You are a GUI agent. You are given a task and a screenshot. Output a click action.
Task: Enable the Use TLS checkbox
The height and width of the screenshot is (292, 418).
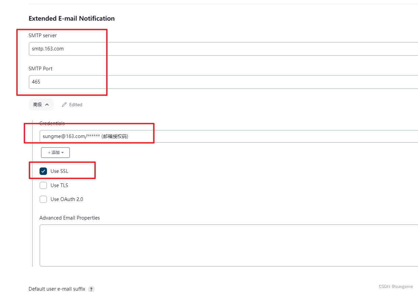coord(43,185)
